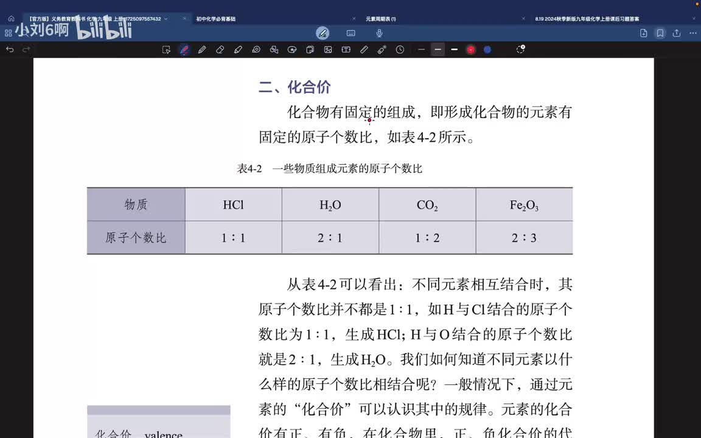Activate the laser pointer tool
The height and width of the screenshot is (438, 701).
pos(382,50)
